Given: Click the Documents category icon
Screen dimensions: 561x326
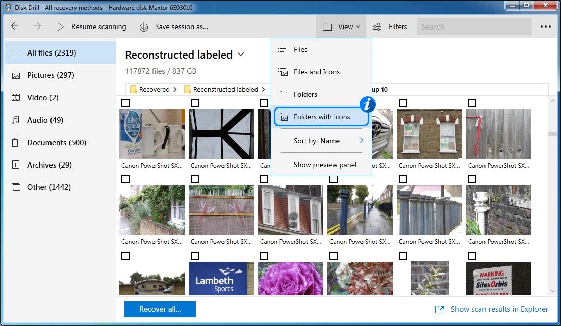Looking at the screenshot, I should pyautogui.click(x=16, y=142).
